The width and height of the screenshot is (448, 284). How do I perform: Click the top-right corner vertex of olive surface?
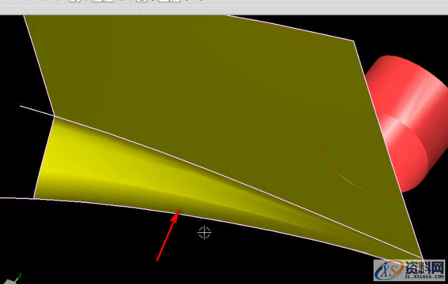354,41
